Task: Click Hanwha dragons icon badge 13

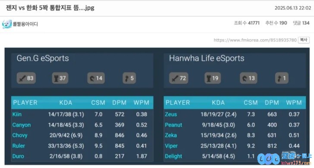Action: click(x=248, y=78)
